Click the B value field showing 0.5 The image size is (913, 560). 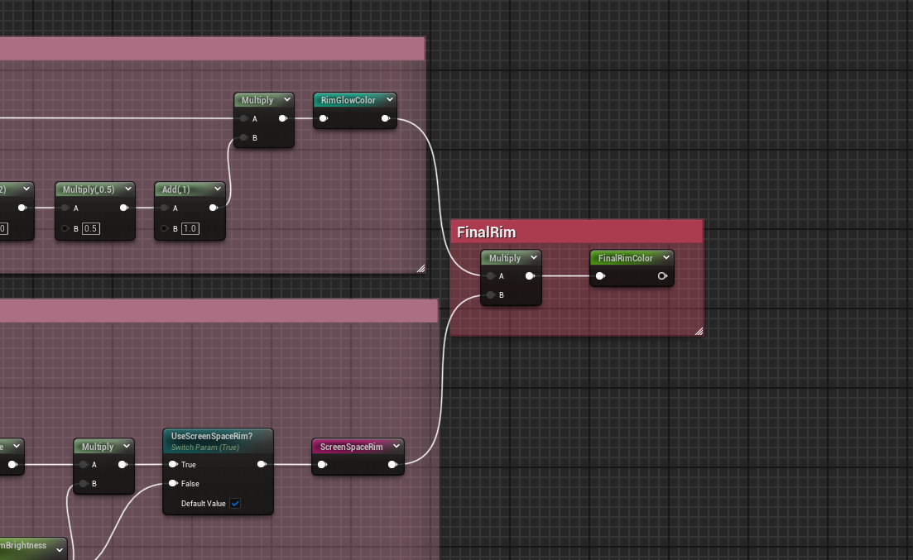tap(91, 228)
